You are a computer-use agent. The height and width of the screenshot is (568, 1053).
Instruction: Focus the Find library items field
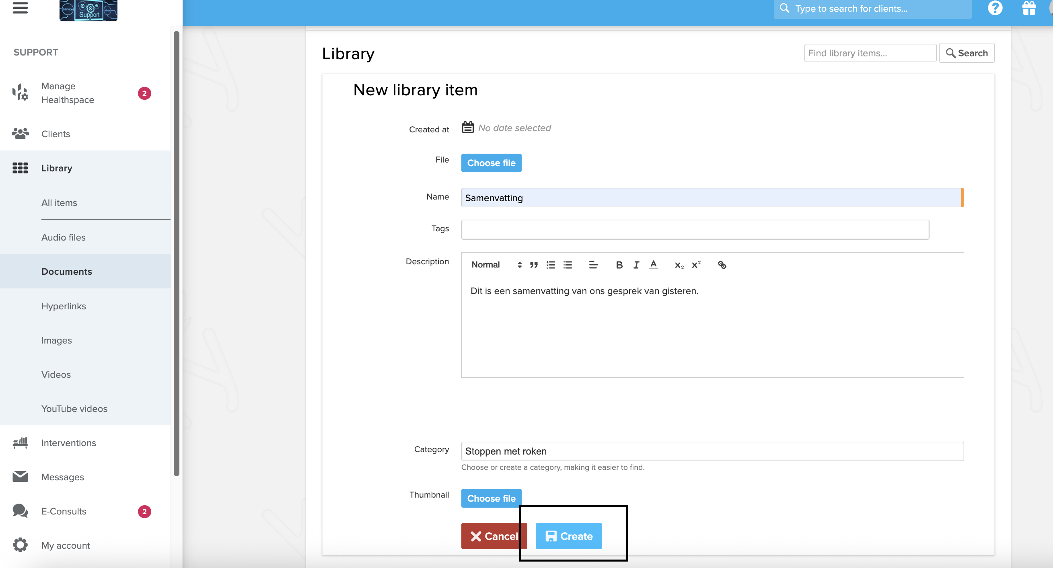pos(870,53)
